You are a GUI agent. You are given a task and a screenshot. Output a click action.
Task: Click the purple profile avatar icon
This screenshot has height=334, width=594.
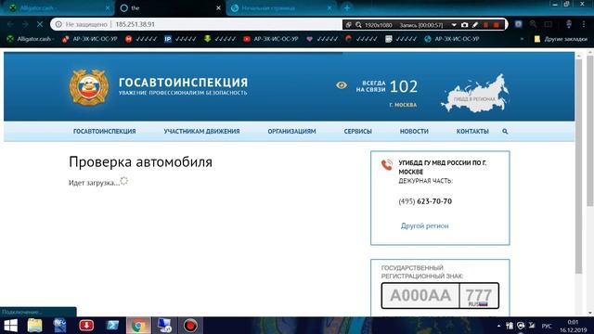[x=569, y=24]
